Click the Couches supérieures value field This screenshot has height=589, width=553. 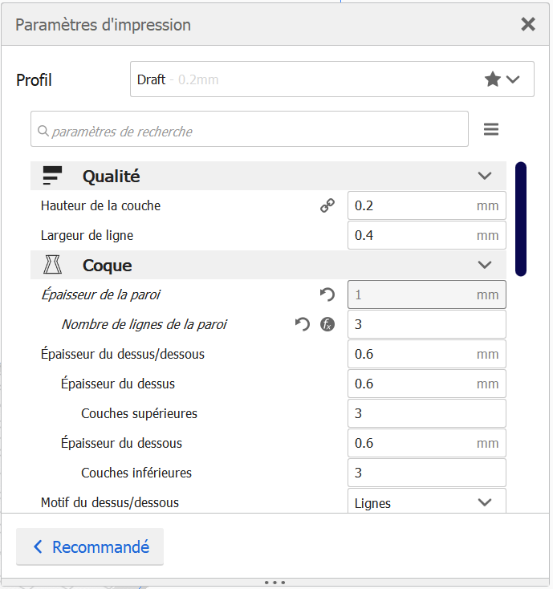point(427,413)
